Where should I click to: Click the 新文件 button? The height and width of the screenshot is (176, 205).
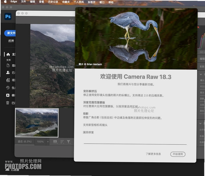click(10, 33)
